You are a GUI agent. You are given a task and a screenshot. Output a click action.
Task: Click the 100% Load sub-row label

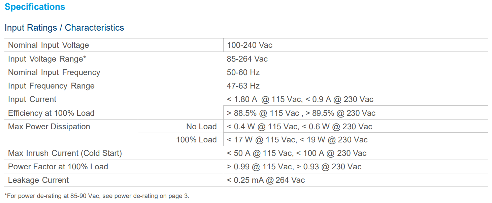coord(196,140)
